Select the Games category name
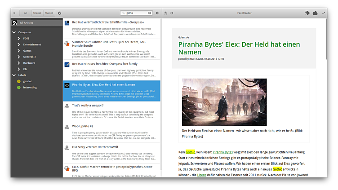 [x=27, y=51]
